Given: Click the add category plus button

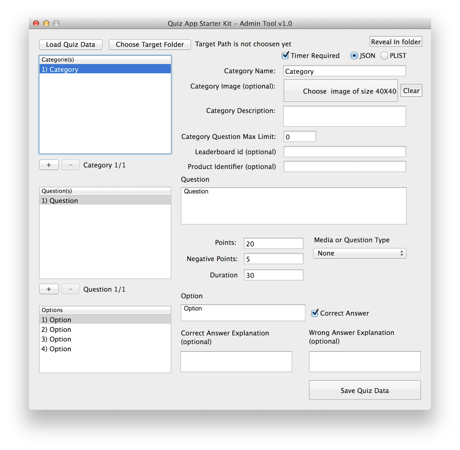Looking at the screenshot, I should (49, 165).
